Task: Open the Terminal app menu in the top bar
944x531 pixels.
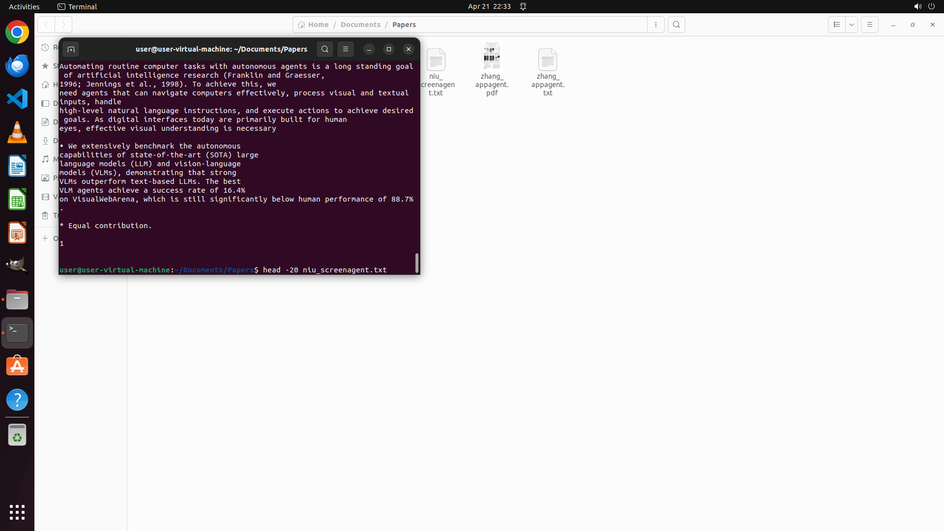Action: pyautogui.click(x=77, y=6)
